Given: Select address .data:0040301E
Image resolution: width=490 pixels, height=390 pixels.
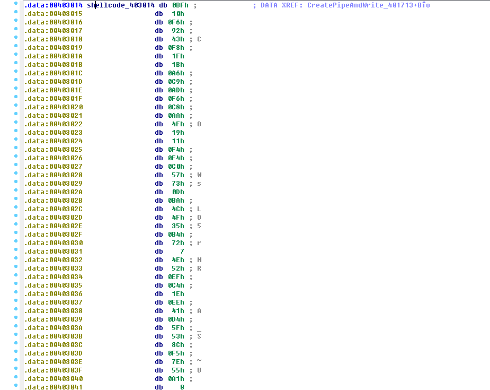Looking at the screenshot, I should (x=54, y=90).
